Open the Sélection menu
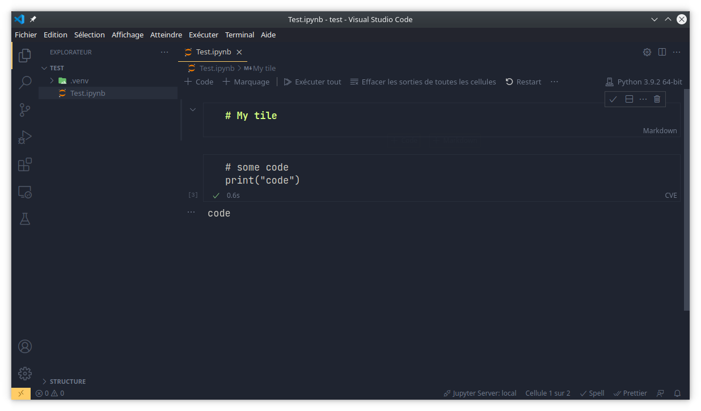 (90, 35)
